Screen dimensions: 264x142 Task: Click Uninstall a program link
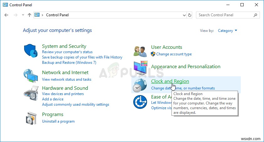pos(58,121)
